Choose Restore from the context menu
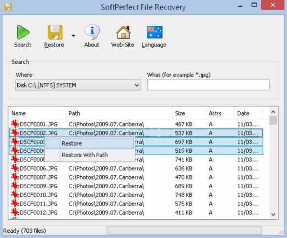Screen dimensions: 287x238 pos(72,143)
